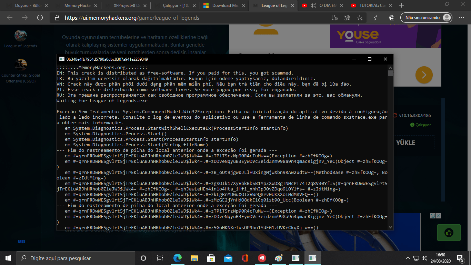Viewport: 471px width, 265px height.
Task: Click the console window title bar icon
Action: coord(62,59)
